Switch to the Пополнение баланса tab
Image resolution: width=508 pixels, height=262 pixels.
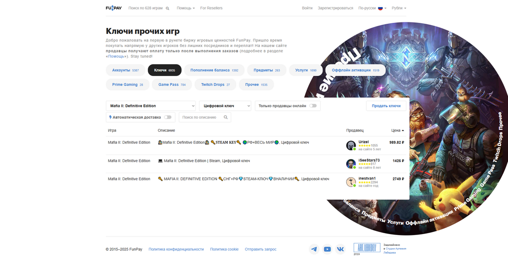[214, 70]
